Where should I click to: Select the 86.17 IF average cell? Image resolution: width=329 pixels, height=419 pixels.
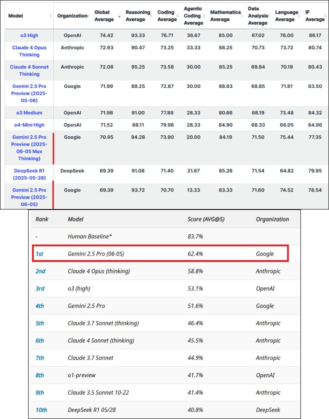(315, 35)
